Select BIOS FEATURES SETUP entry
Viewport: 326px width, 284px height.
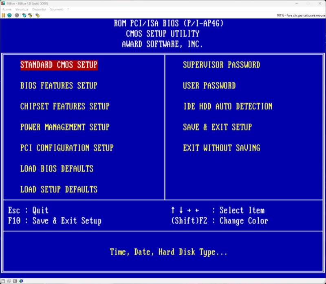point(59,85)
